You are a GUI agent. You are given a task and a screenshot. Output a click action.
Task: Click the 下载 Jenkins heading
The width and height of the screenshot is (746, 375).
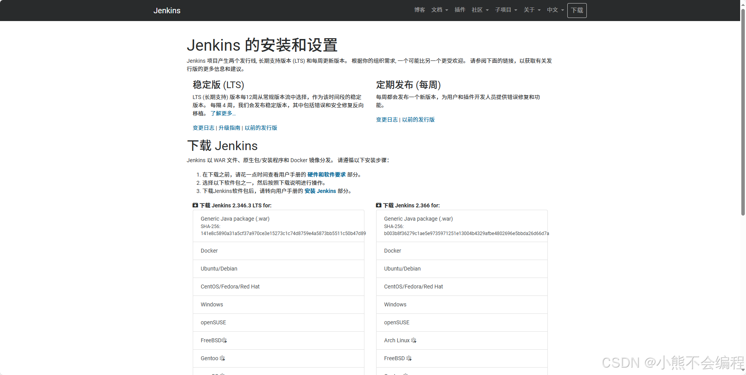coord(222,146)
